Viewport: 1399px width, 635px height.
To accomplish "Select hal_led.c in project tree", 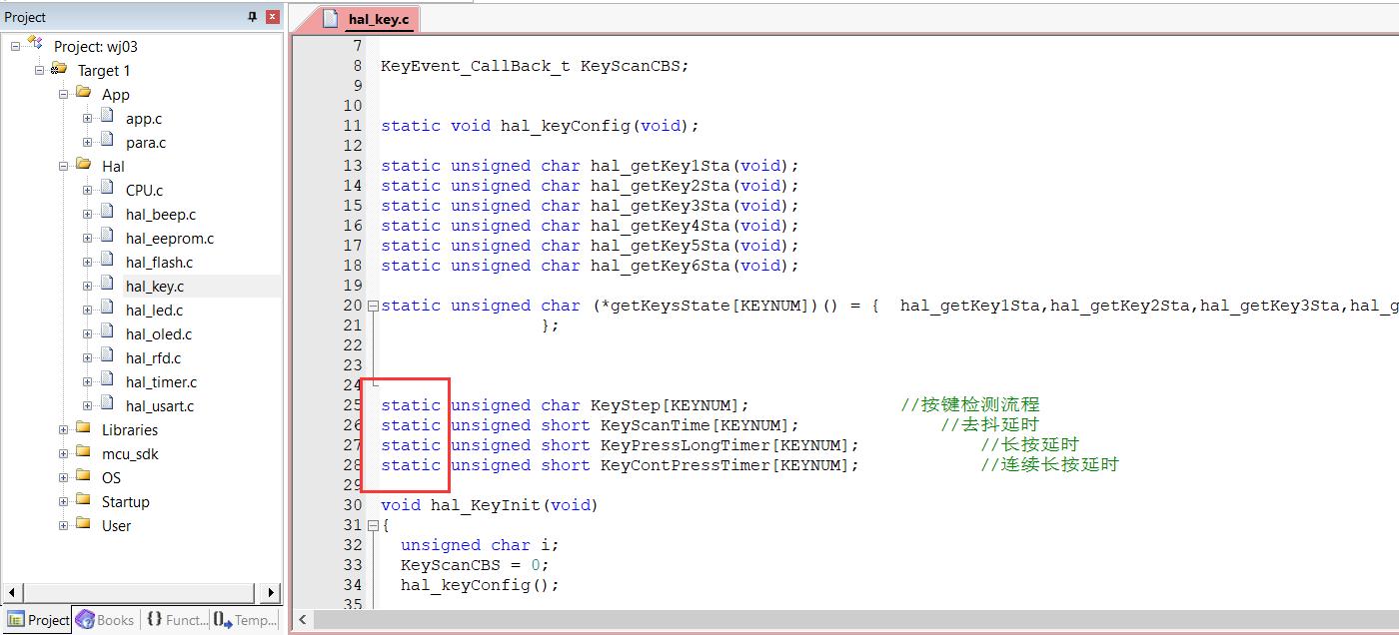I will [x=155, y=311].
